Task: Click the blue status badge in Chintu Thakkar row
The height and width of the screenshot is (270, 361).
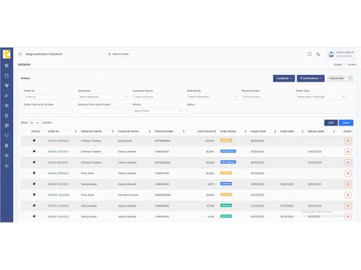Action: coord(228,162)
